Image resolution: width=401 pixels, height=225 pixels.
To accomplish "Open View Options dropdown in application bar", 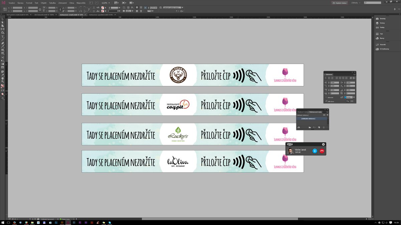I will point(116,3).
